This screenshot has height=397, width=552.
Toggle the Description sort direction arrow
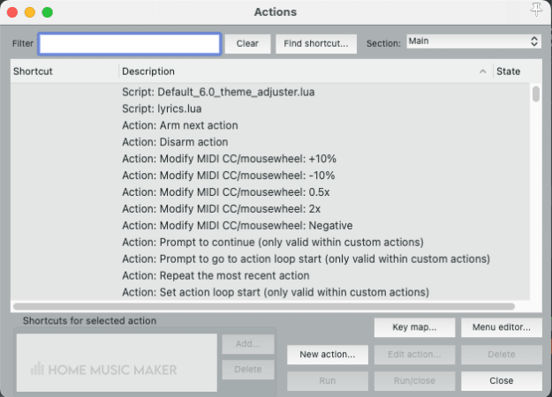pos(482,71)
